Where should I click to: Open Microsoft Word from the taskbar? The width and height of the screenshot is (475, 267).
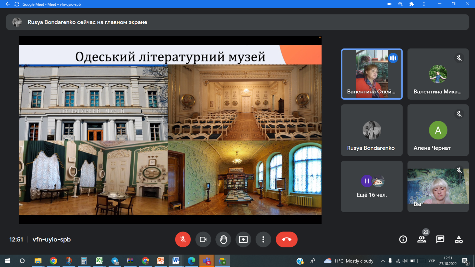tap(176, 261)
